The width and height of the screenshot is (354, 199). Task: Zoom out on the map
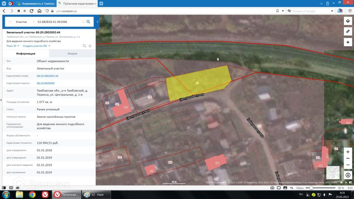[348, 165]
